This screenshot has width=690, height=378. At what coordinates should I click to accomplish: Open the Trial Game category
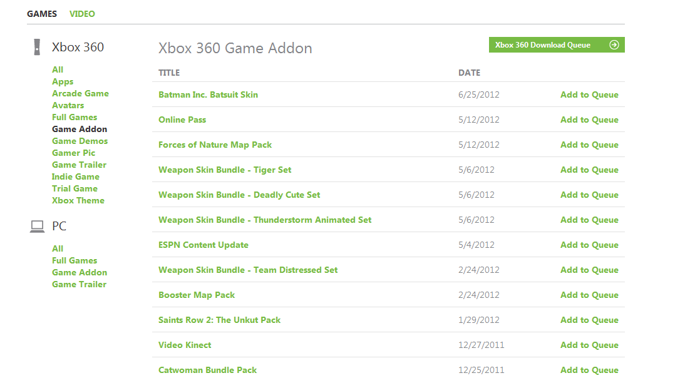[75, 188]
